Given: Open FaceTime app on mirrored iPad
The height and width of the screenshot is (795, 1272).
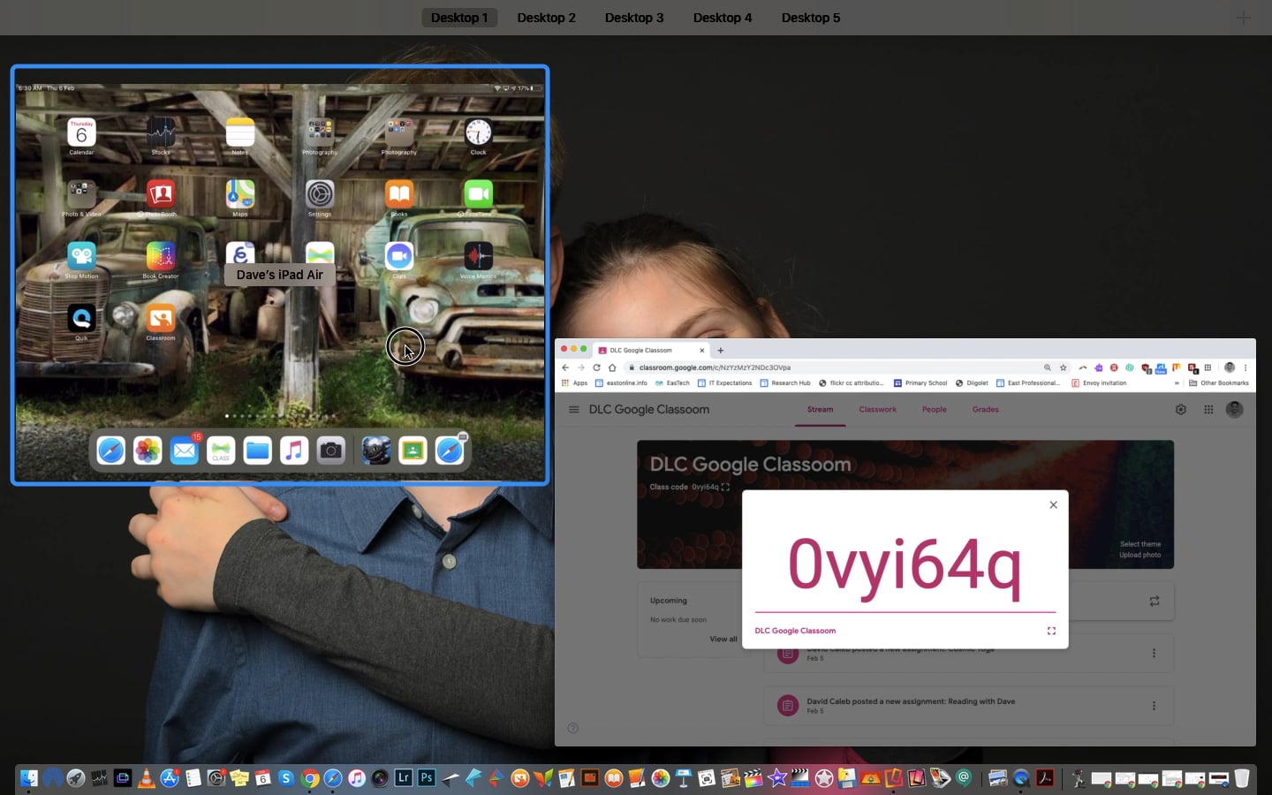Looking at the screenshot, I should pos(478,194).
